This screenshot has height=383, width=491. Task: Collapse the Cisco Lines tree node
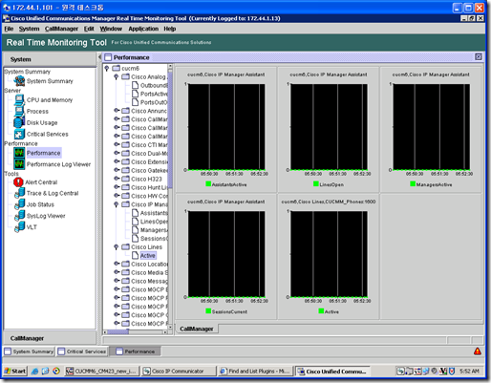(117, 247)
